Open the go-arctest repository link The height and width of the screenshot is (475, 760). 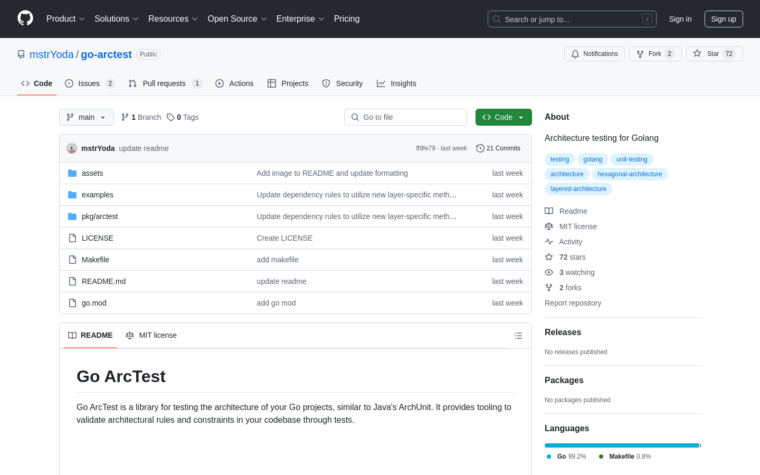(106, 54)
